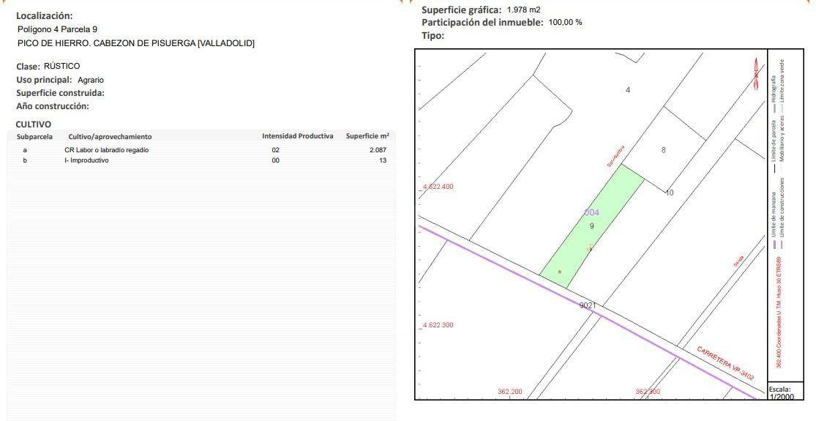Click the '4.622.300' coordinate label on map
Image resolution: width=816 pixels, height=421 pixels.
coord(438,325)
